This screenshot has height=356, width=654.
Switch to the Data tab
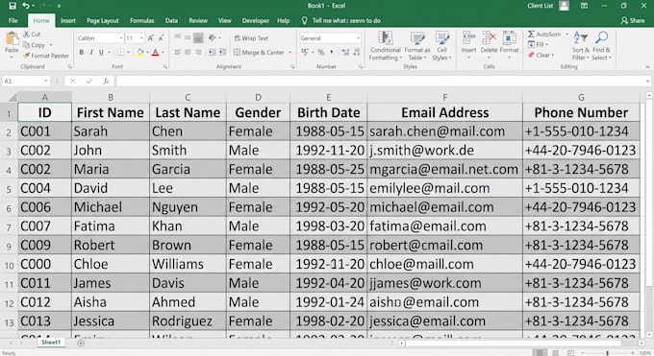coord(171,20)
